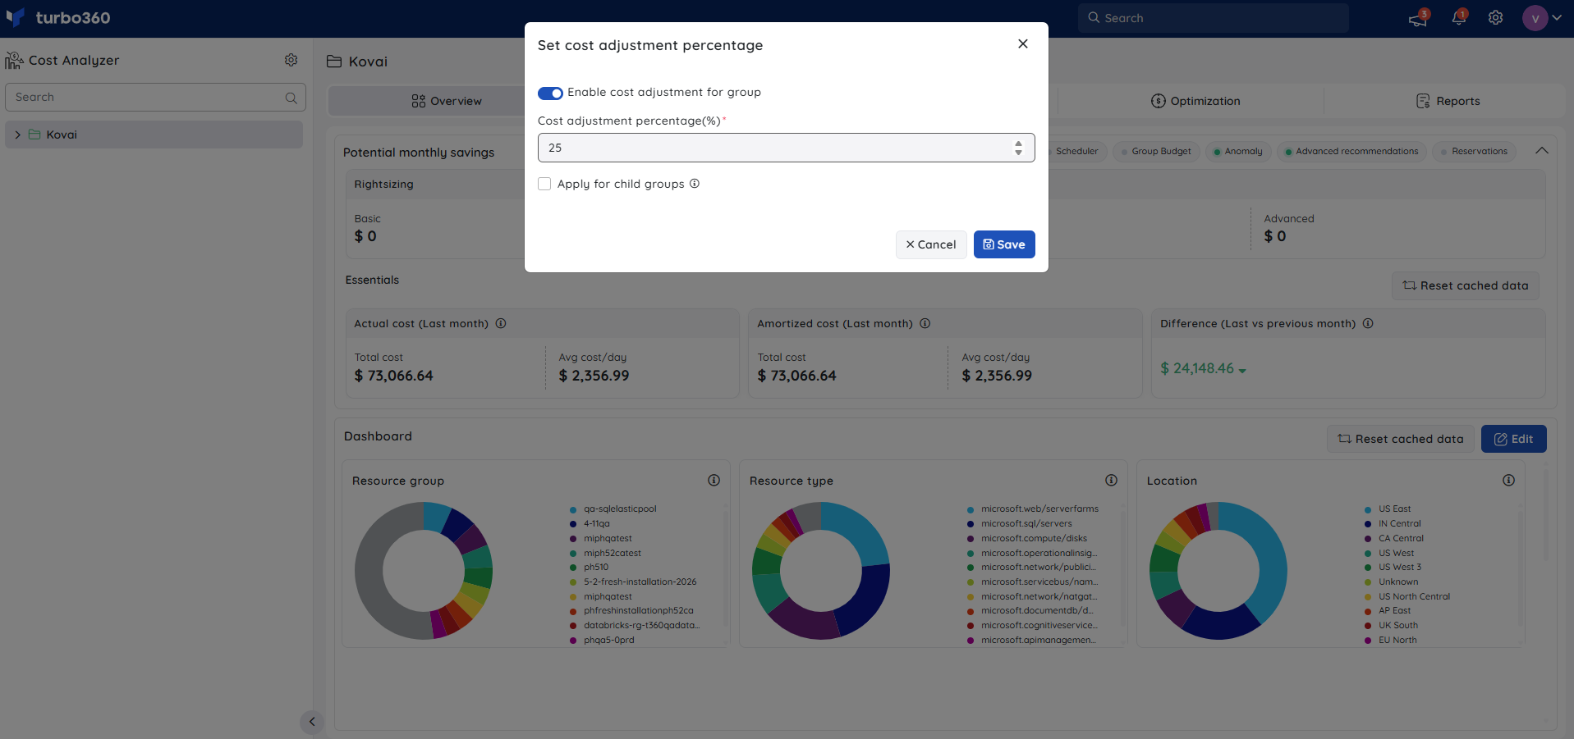Check Apply for child groups checkbox

click(544, 184)
